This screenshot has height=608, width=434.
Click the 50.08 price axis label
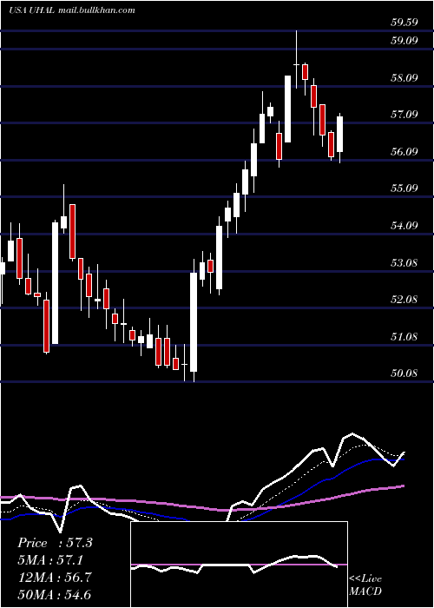tap(404, 373)
